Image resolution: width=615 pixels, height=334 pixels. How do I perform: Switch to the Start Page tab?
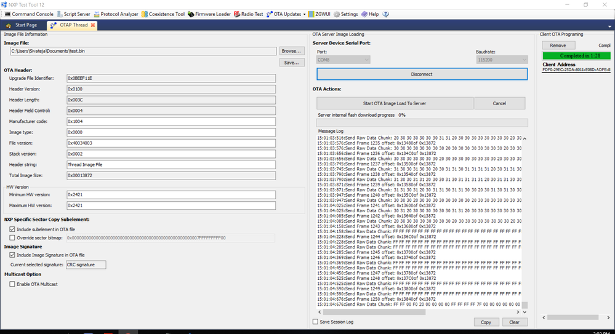tap(22, 25)
